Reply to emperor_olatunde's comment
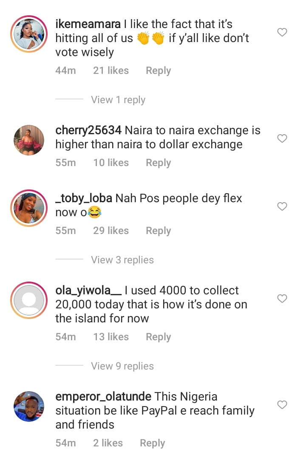306x460 pixels. tap(152, 443)
